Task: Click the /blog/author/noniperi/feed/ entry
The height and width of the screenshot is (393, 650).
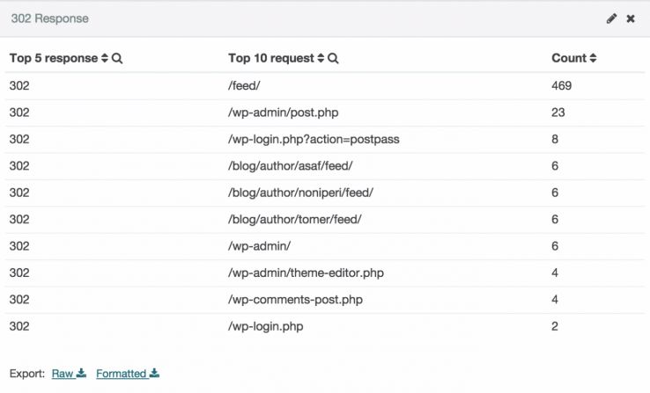Action: coord(300,193)
